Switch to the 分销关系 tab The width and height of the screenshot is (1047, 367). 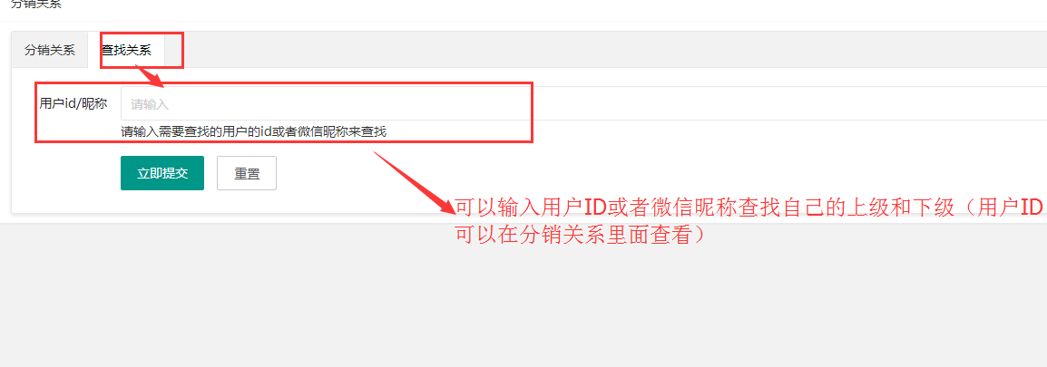[x=49, y=50]
